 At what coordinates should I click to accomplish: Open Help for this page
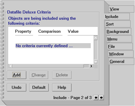[x=62, y=87]
